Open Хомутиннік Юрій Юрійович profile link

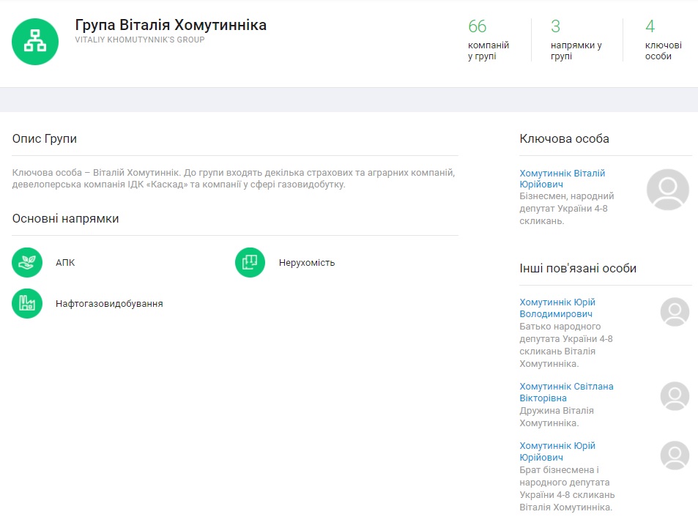(x=557, y=451)
